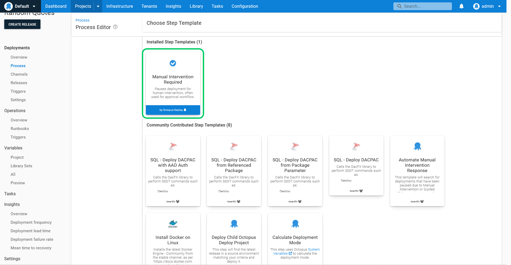Open the notifications bell
Image resolution: width=511 pixels, height=265 pixels.
pos(461,6)
